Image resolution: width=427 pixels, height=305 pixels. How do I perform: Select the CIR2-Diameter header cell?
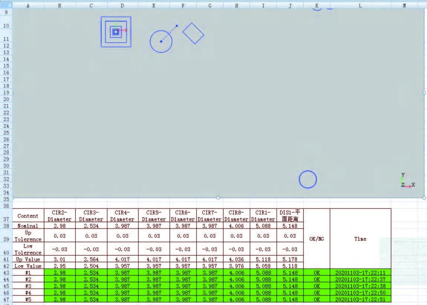tap(59, 216)
